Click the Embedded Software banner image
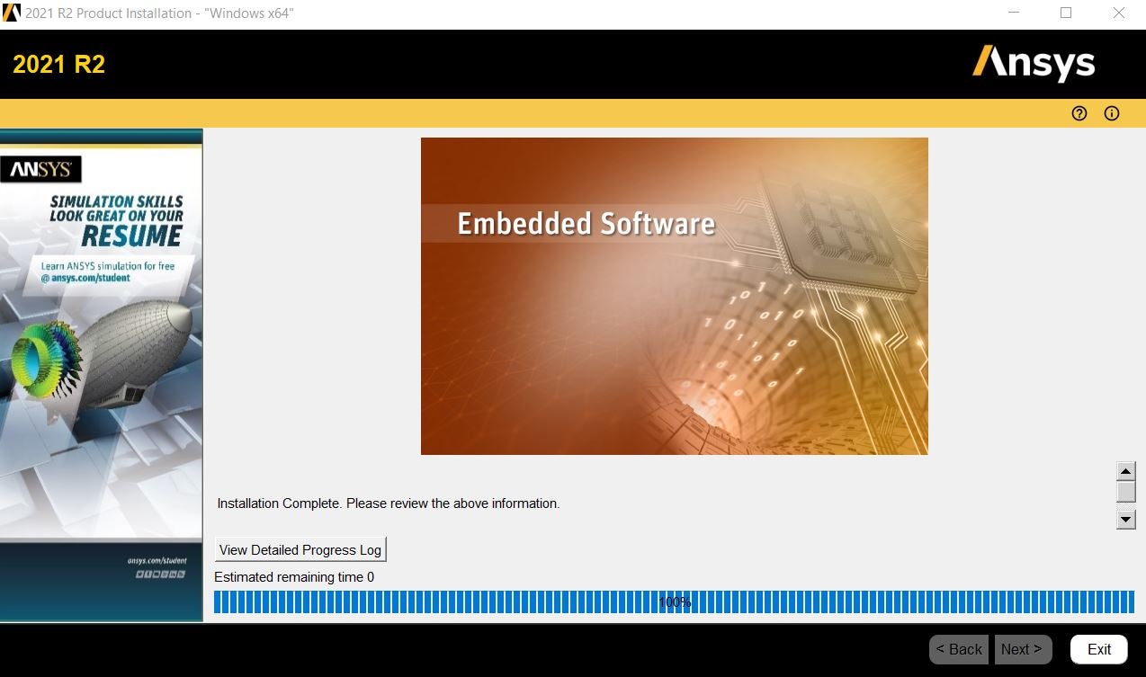The image size is (1146, 677). 674,296
